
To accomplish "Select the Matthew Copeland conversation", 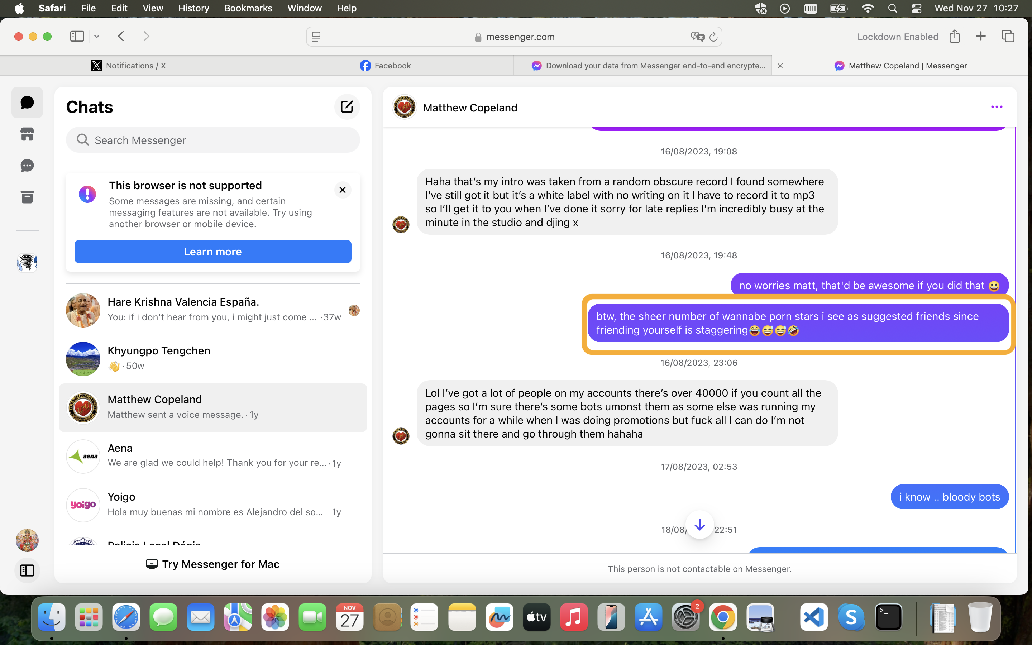I will tap(213, 408).
